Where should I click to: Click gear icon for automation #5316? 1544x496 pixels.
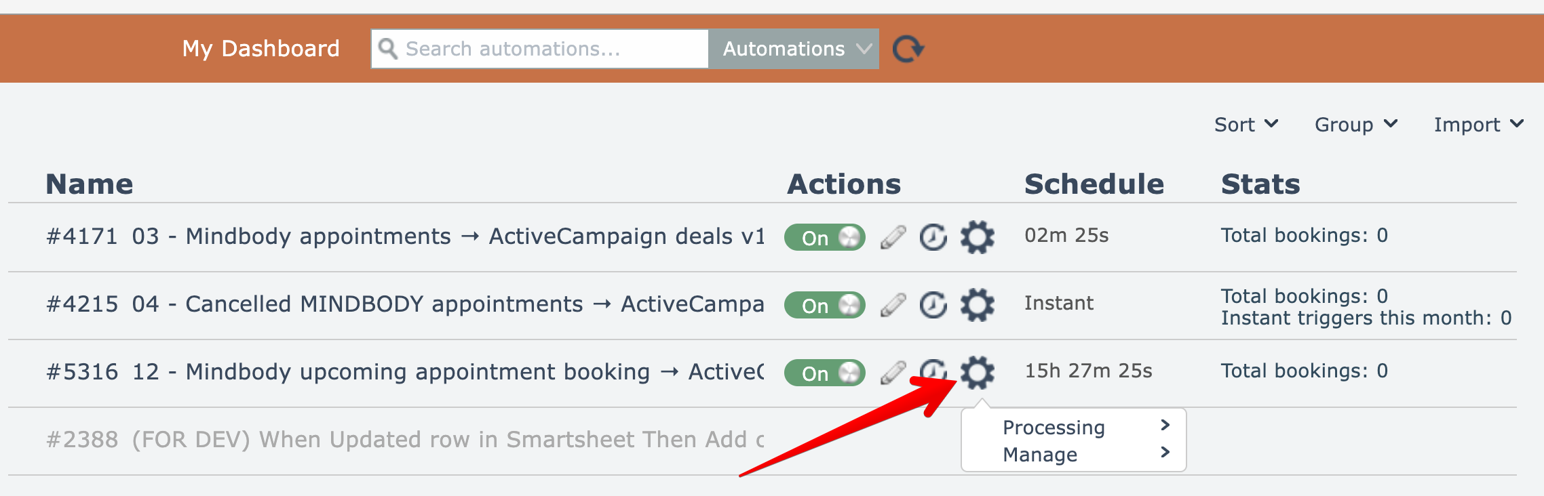[977, 372]
